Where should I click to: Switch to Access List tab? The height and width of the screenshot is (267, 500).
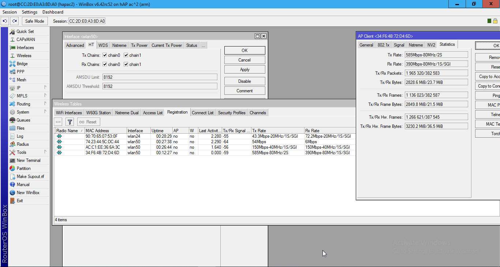[153, 113]
